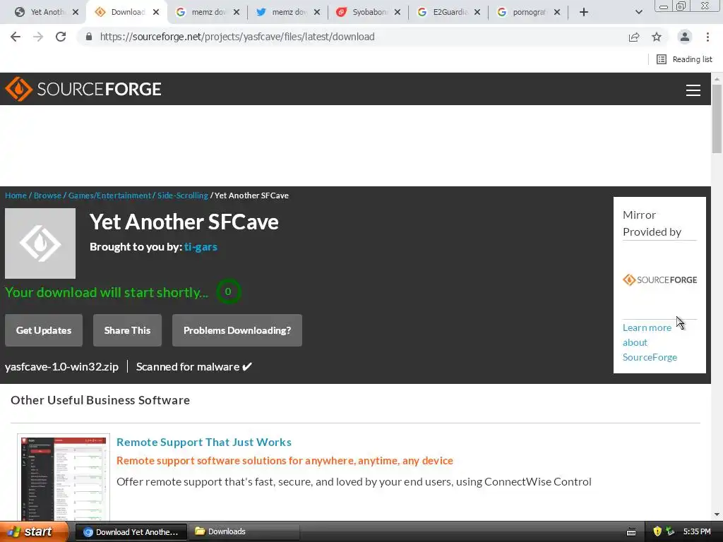Go back using the browser back arrow
723x542 pixels.
[x=16, y=37]
